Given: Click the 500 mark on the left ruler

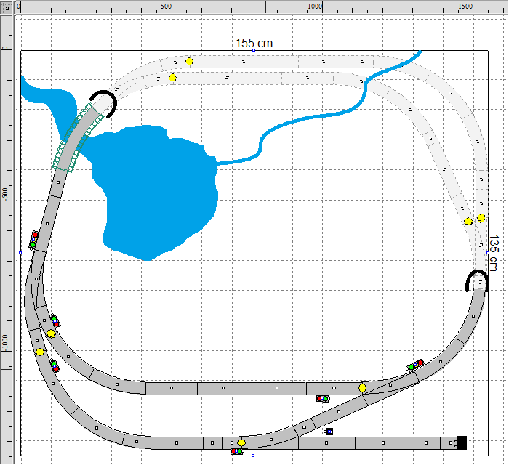Looking at the screenshot, I should [x=6, y=193].
